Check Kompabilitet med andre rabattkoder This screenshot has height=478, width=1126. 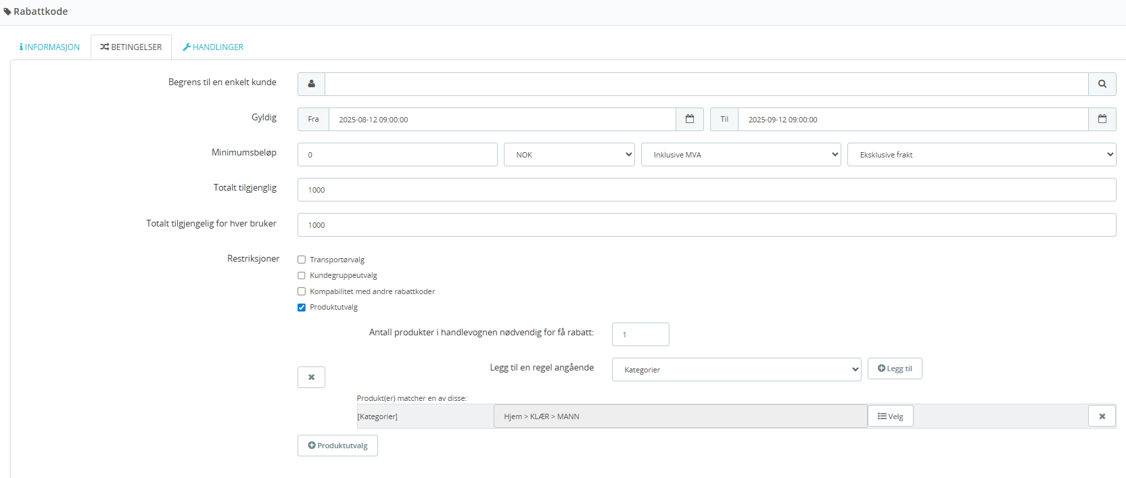coord(302,291)
